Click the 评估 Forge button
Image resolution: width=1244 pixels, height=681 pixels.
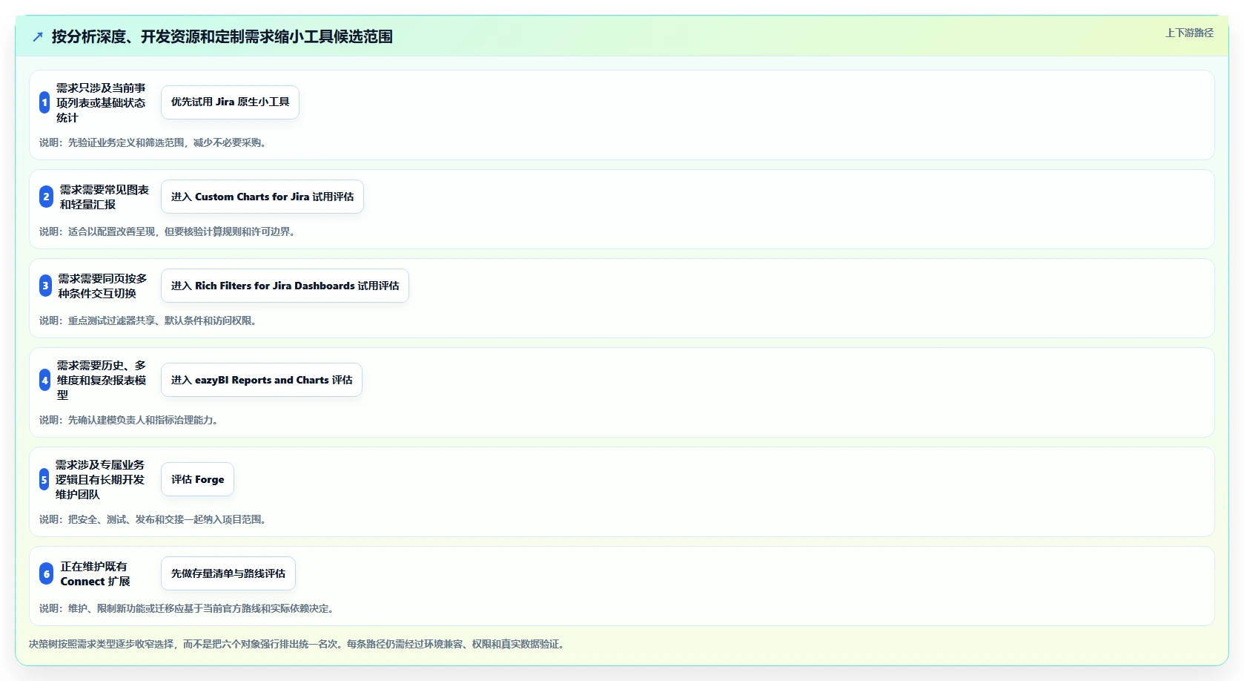pos(197,479)
